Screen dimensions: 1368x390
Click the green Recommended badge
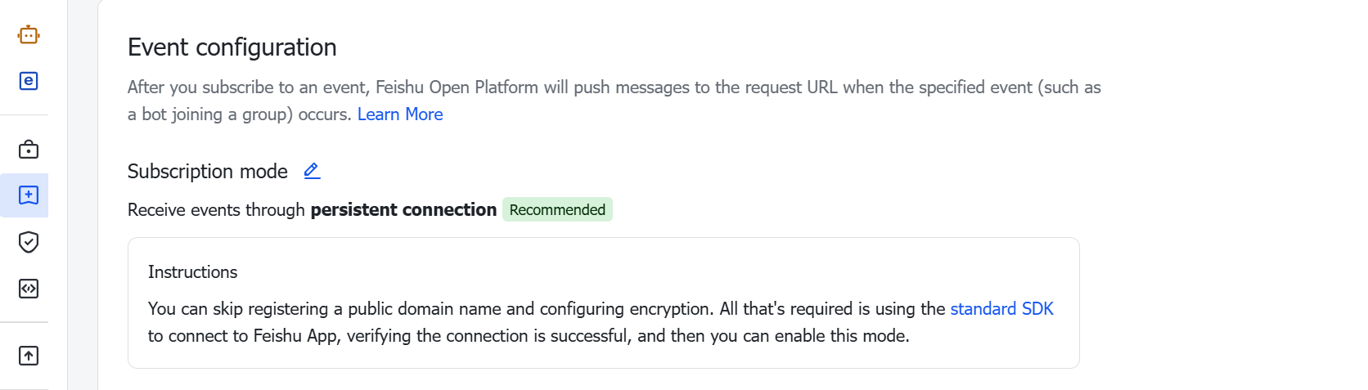557,210
